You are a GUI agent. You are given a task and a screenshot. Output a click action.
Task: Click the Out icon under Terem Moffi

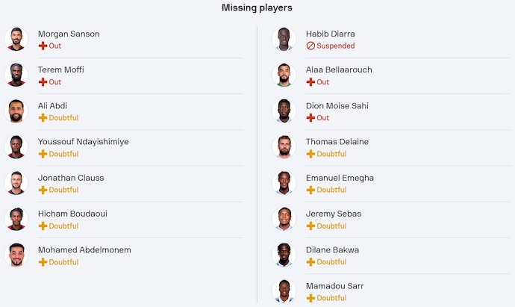click(x=43, y=82)
